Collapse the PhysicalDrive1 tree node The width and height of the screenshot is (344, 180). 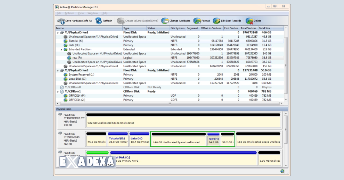(x=58, y=32)
